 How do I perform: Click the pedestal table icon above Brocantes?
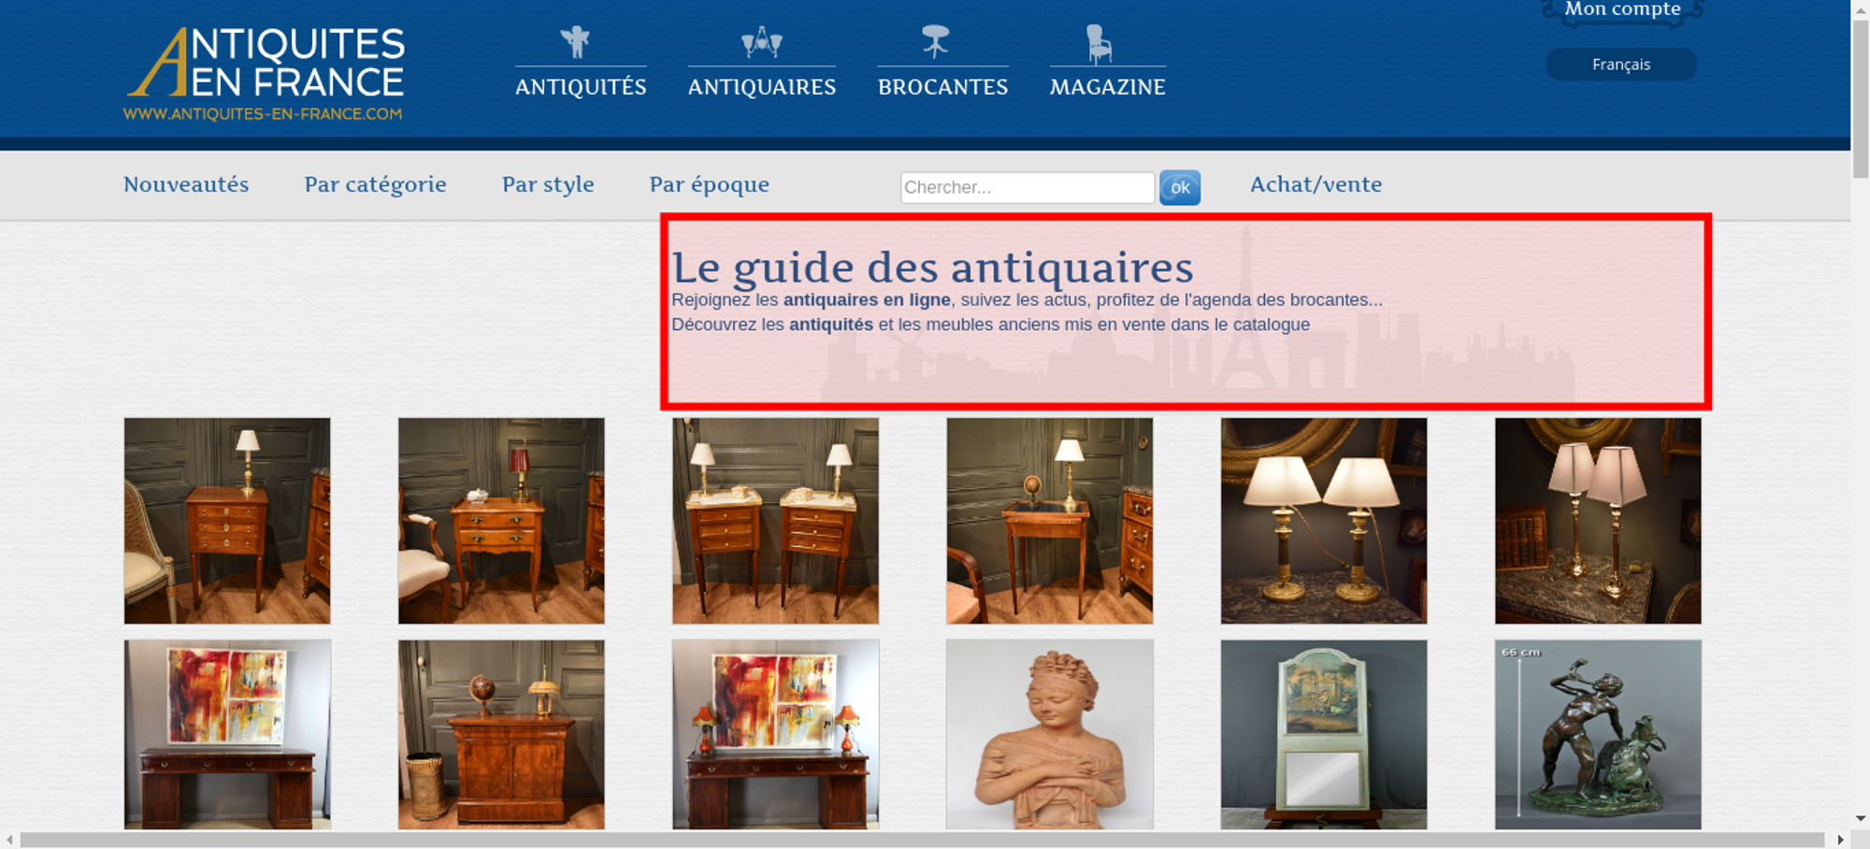(935, 42)
